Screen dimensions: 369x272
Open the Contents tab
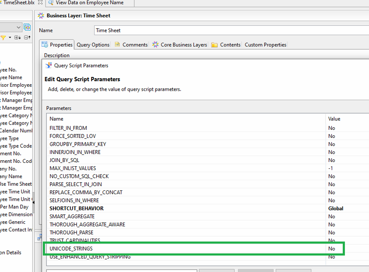[x=226, y=45]
